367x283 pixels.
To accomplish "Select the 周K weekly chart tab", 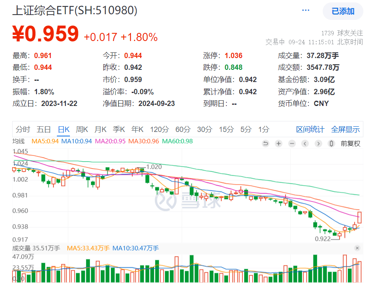I will (82, 130).
